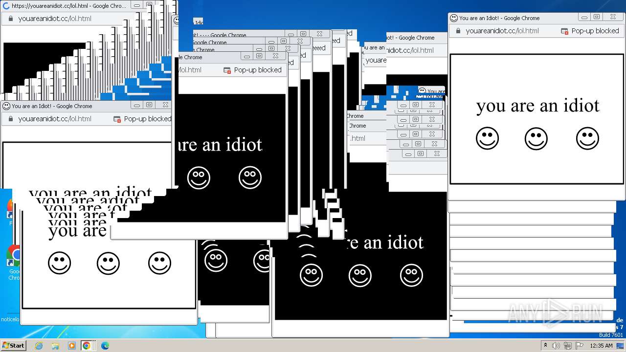Open Internet Explorer from the taskbar
Image resolution: width=626 pixels, height=352 pixels.
pyautogui.click(x=39, y=346)
